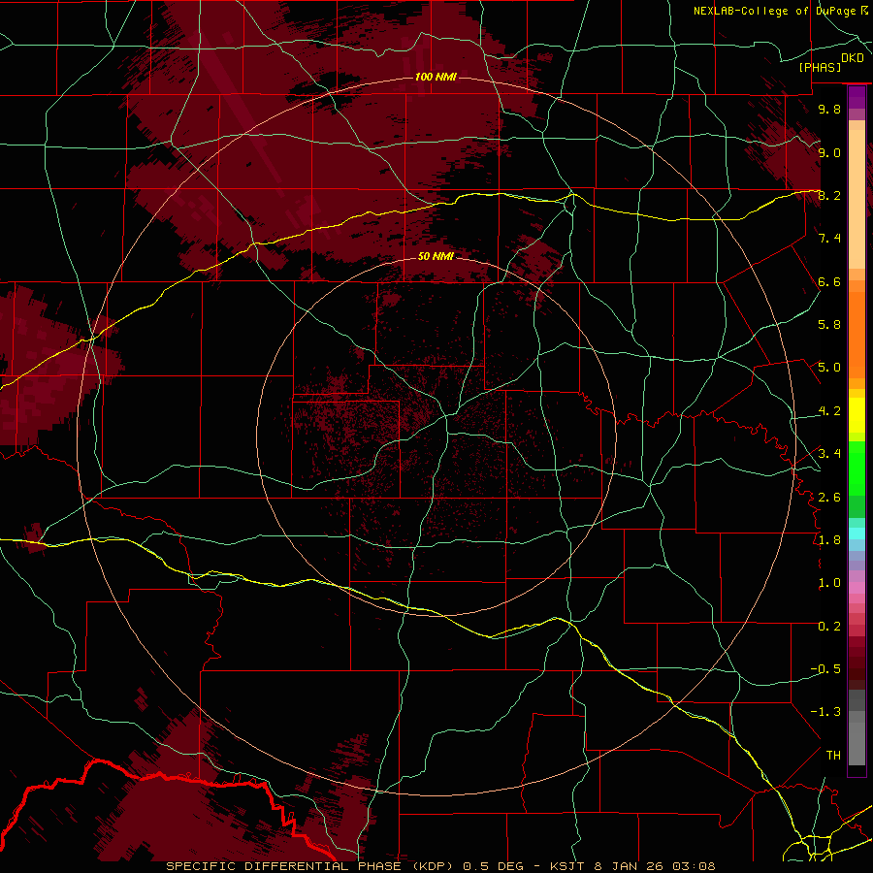Image resolution: width=873 pixels, height=873 pixels.
Task: Click the 5.0 value on the color scale
Action: (829, 368)
